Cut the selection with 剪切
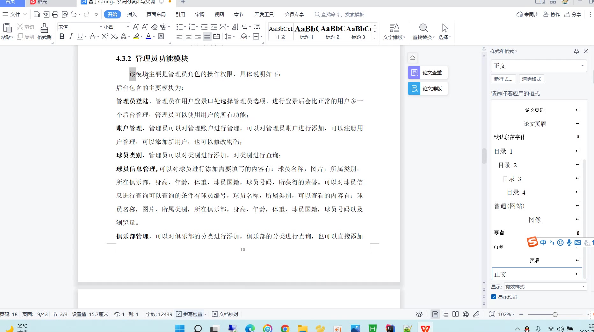 click(25, 27)
